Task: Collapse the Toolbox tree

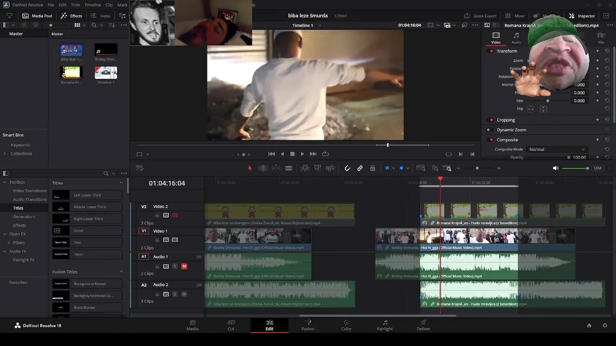Action: pos(5,182)
